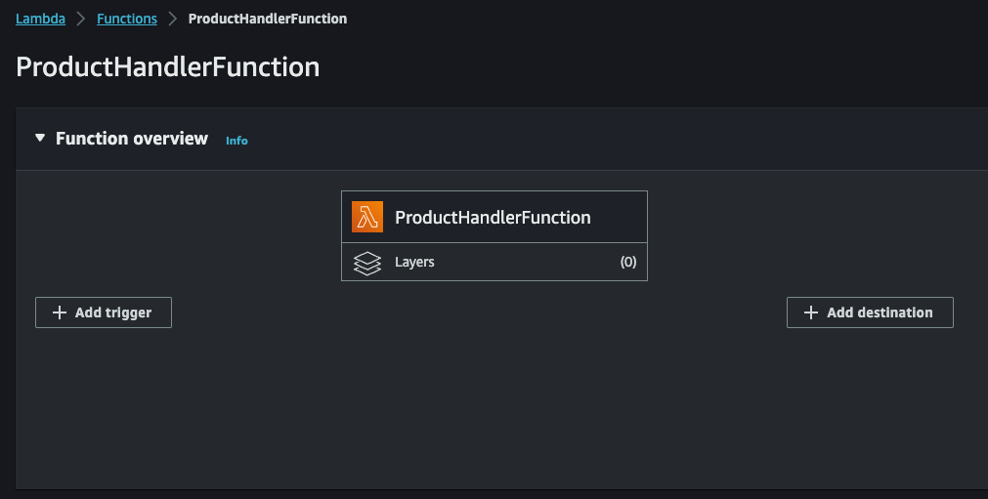988x499 pixels.
Task: Add a destination to the function
Action: click(870, 312)
